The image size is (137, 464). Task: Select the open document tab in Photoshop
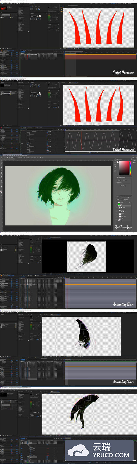pyautogui.click(x=8, y=159)
